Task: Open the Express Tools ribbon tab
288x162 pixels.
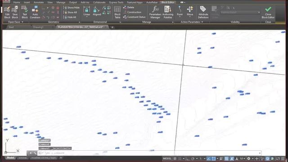Action: 116,2
